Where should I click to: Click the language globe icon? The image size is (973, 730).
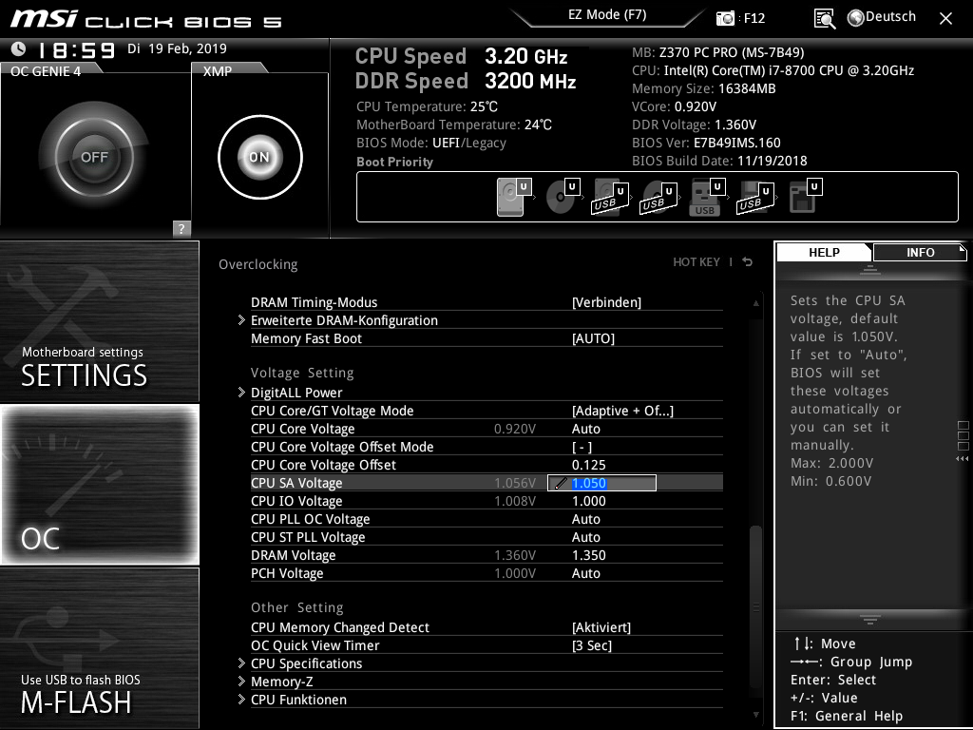click(x=856, y=18)
